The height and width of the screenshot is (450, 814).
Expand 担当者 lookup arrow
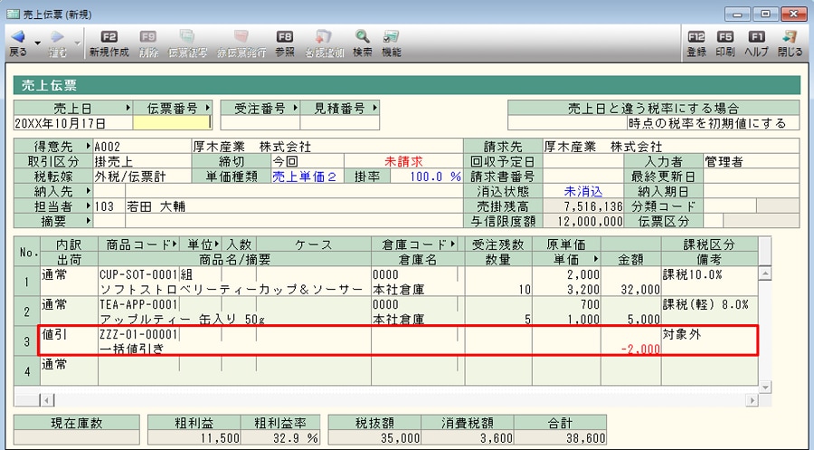89,206
